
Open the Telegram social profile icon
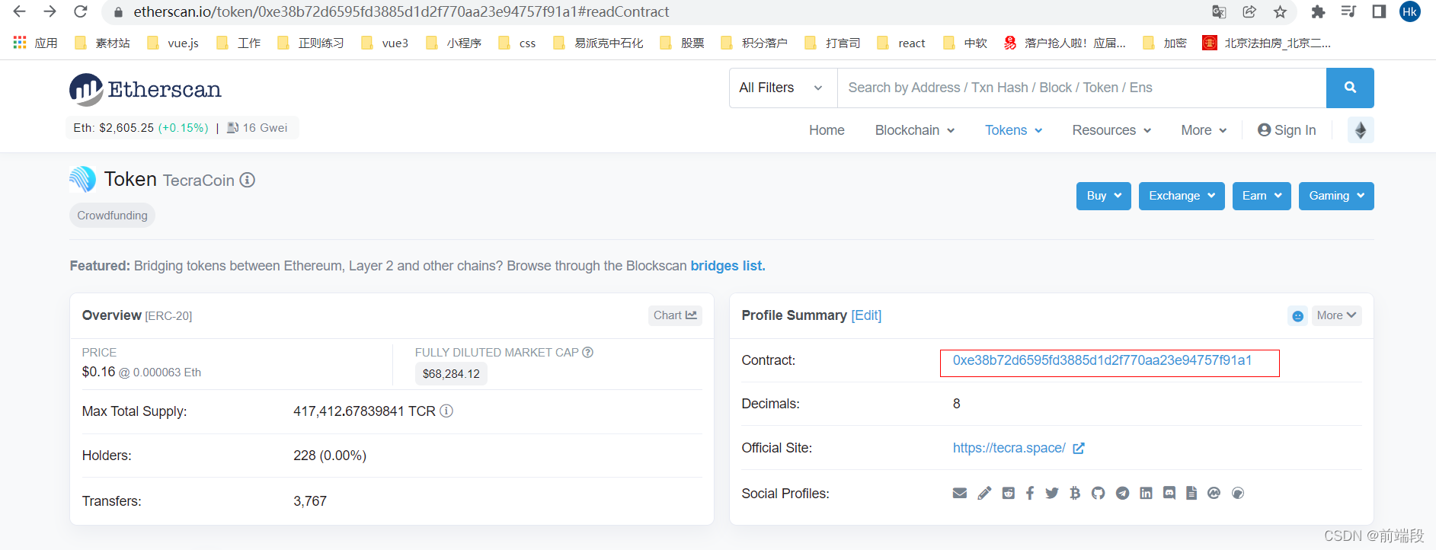point(1122,493)
